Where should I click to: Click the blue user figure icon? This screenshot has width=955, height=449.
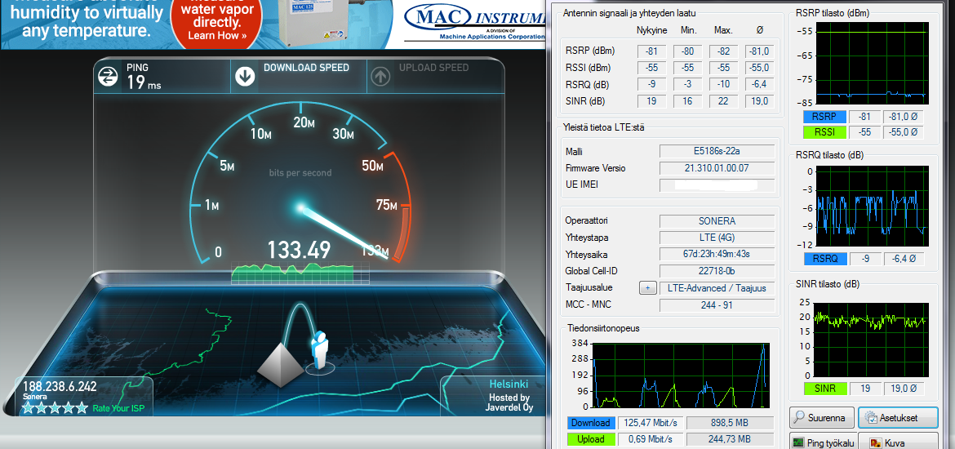pos(319,350)
